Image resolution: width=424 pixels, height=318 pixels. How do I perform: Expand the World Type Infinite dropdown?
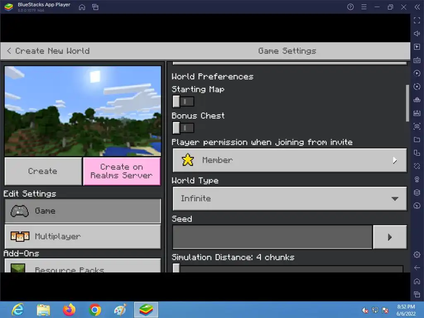point(289,198)
